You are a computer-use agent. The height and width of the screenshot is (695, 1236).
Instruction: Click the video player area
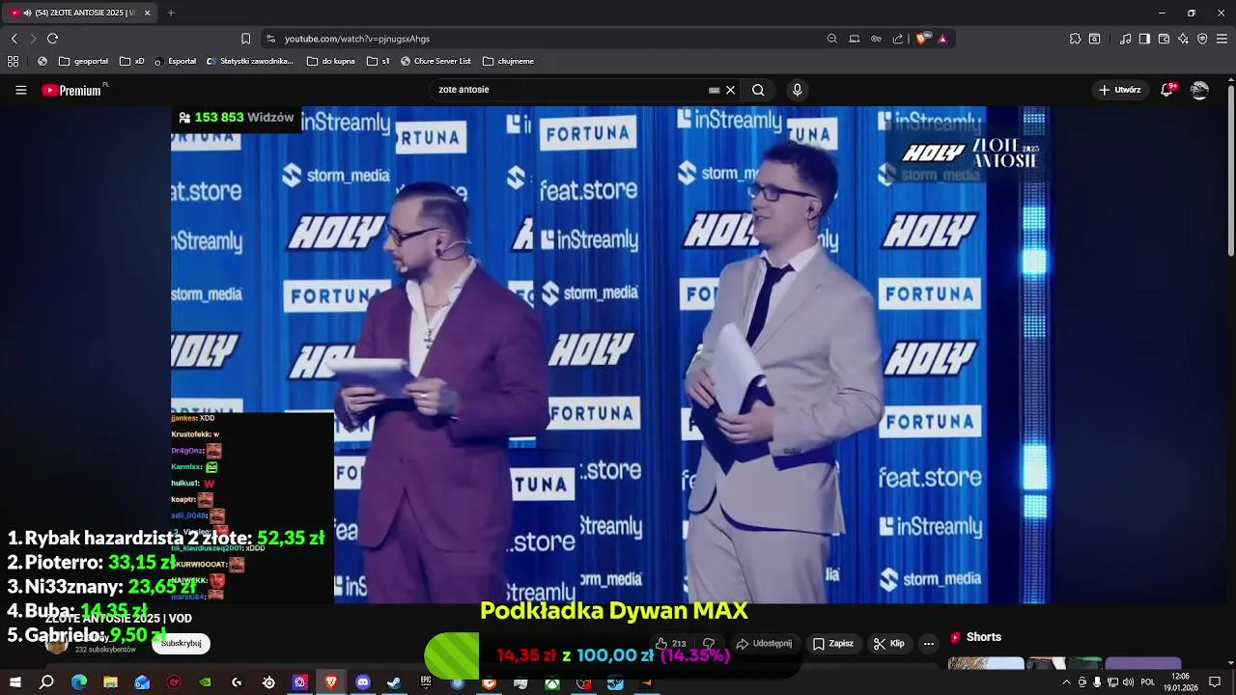tap(610, 354)
